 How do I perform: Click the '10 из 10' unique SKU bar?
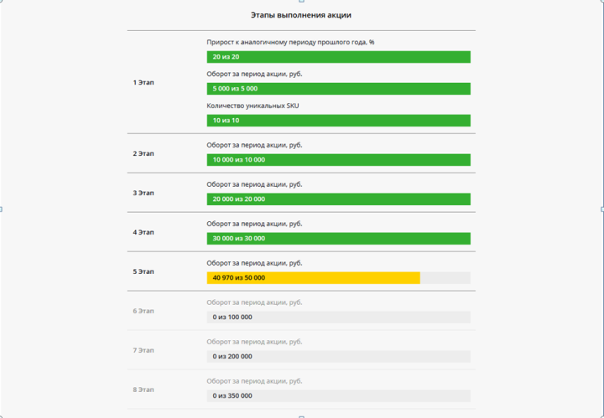(x=338, y=121)
